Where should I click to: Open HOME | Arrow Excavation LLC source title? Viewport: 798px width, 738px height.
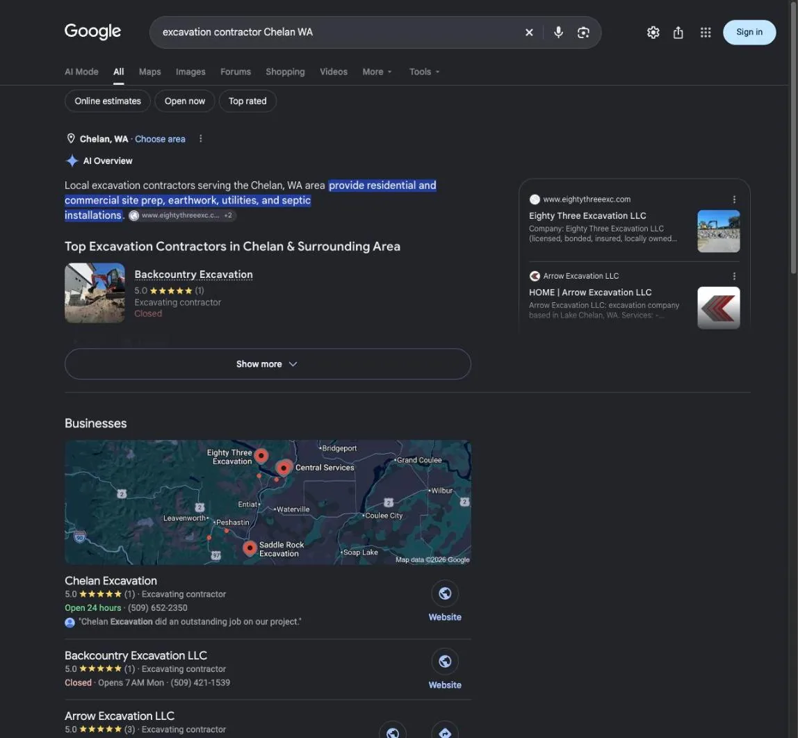tap(590, 293)
